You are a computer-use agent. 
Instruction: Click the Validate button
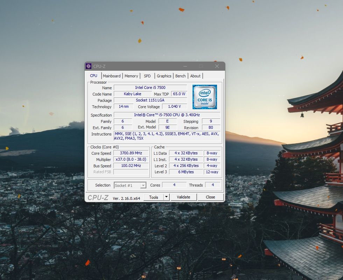tap(183, 197)
